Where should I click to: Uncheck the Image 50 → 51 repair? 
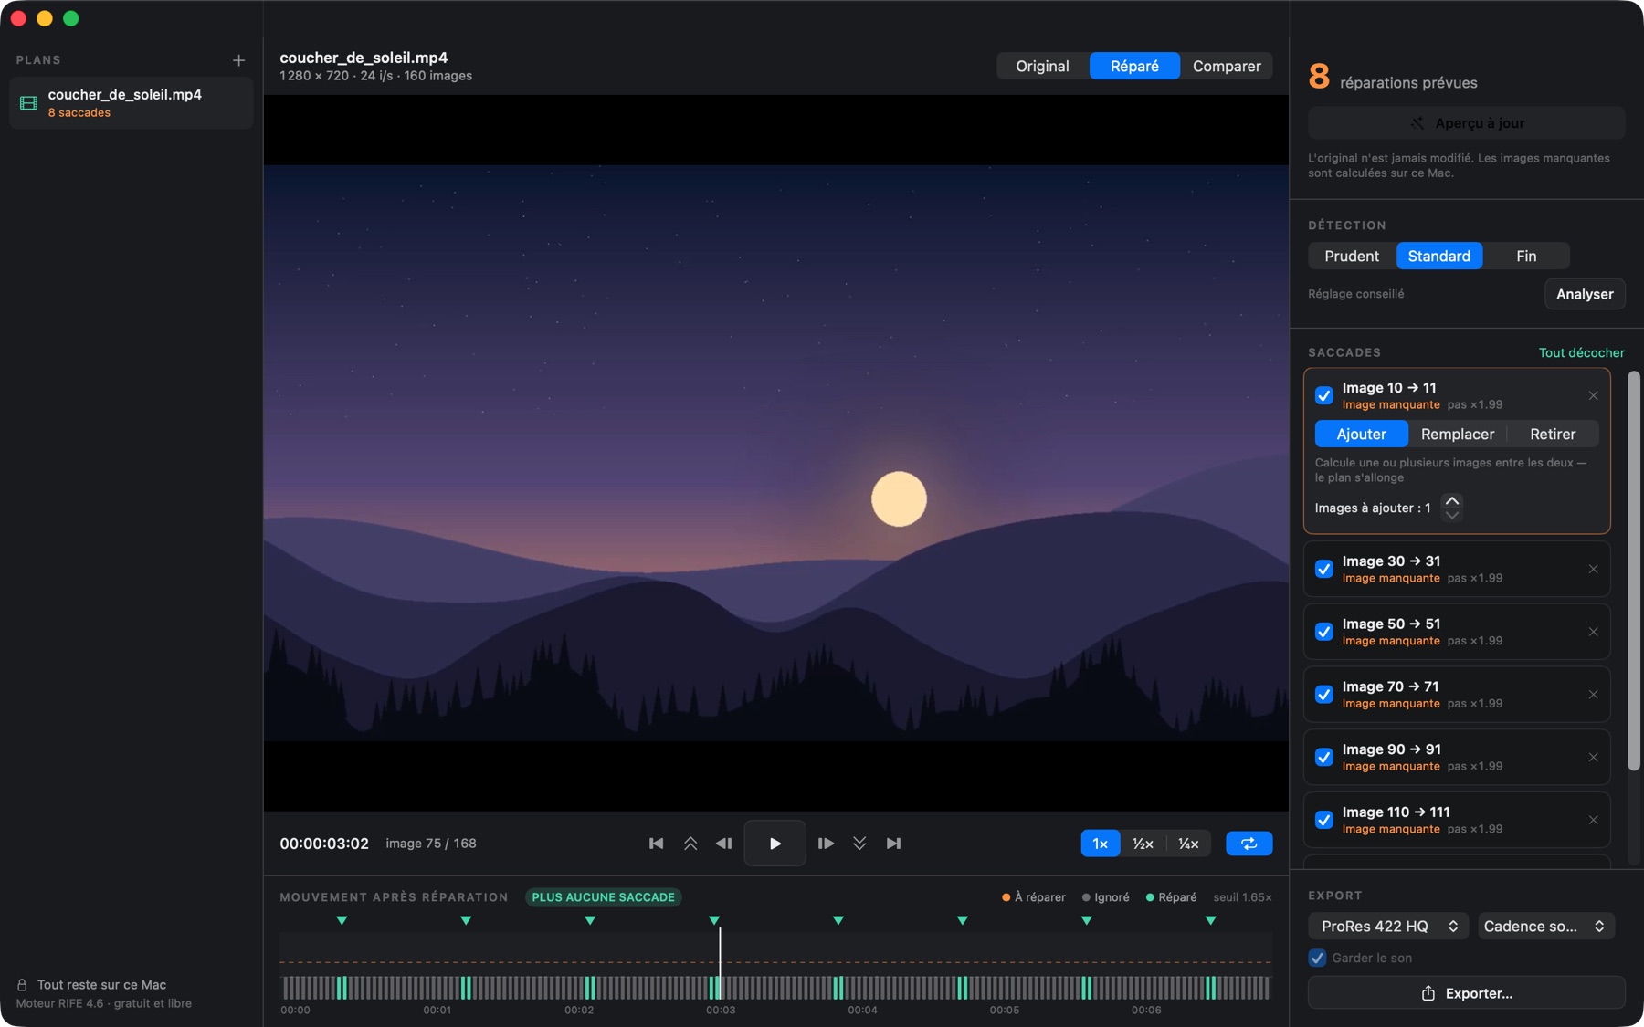click(x=1323, y=632)
